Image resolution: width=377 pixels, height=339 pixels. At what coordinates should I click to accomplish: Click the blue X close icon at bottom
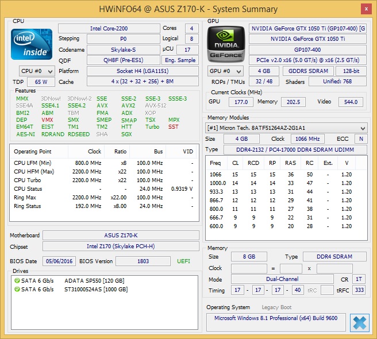(x=360, y=323)
